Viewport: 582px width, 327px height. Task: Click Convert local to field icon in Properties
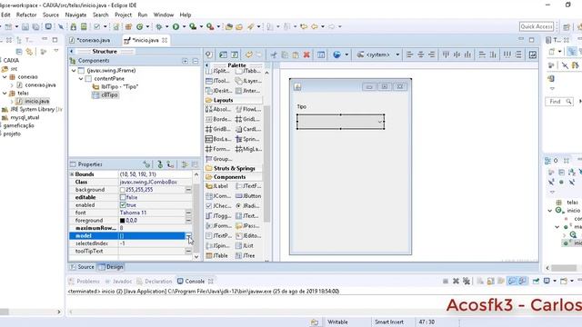[x=170, y=164]
